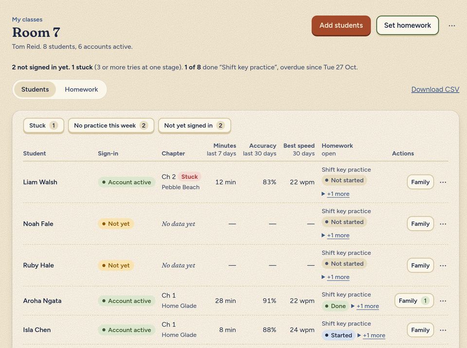Switch to the Homework tab
Screen dimensions: 467x348
[x=81, y=89]
